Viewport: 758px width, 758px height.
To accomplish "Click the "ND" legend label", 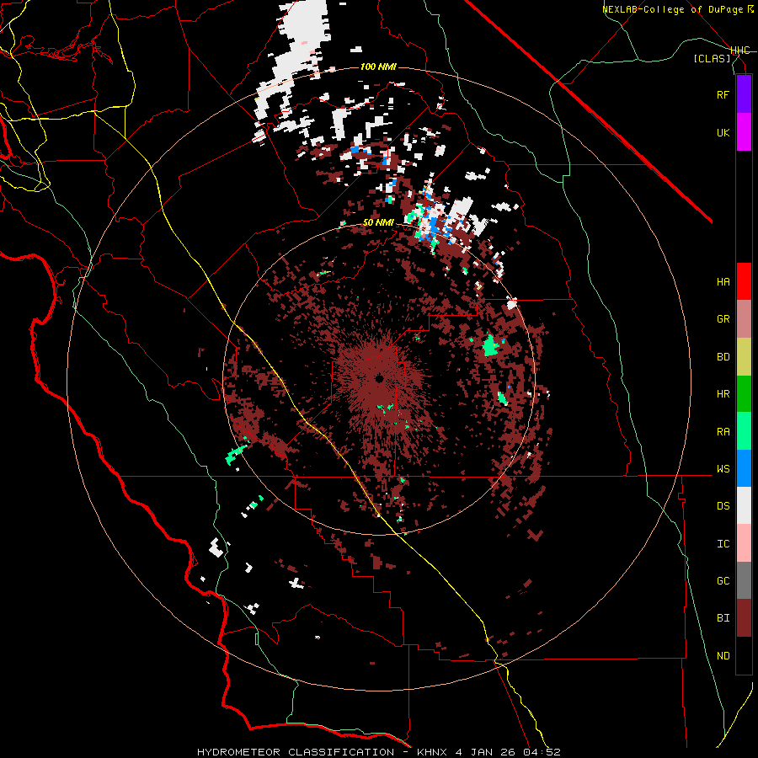I will [723, 656].
